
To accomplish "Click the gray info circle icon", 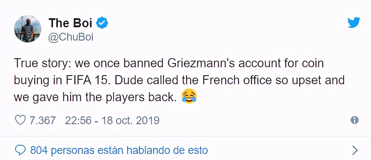I will click(354, 120).
